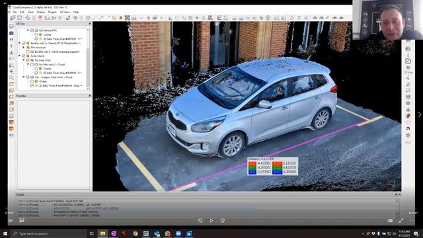The height and width of the screenshot is (238, 423).
Task: Click the mini view icon in video player
Action: pyautogui.click(x=390, y=220)
